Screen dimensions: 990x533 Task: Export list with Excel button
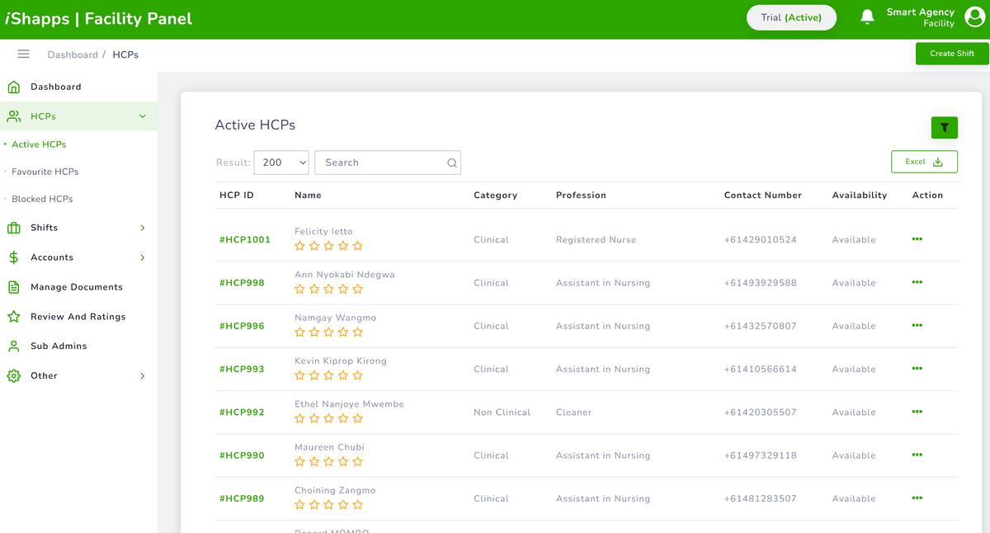pos(924,162)
